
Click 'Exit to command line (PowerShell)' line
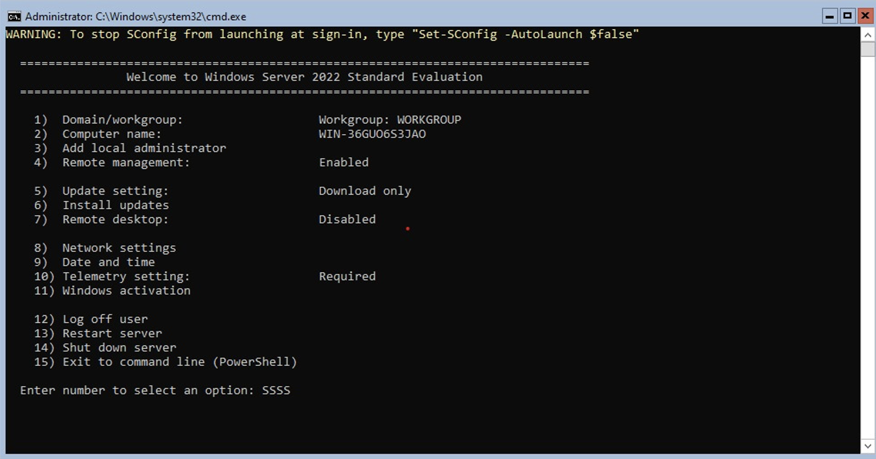(180, 362)
